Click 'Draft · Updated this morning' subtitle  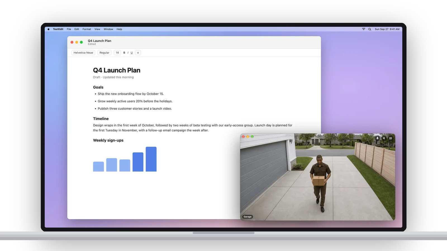(113, 77)
